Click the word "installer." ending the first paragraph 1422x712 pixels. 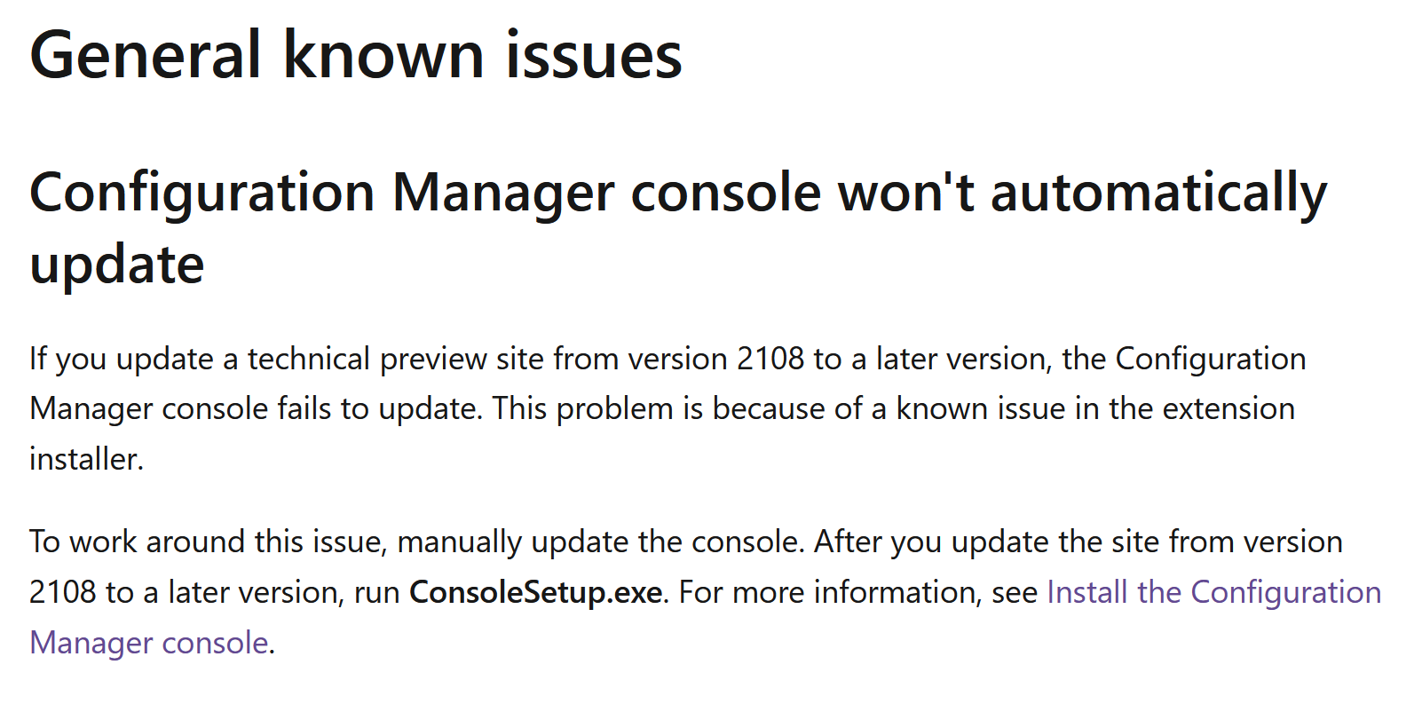click(x=86, y=459)
